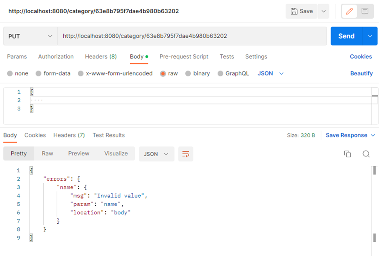
Task: Open the PUT method dropdown
Action: pyautogui.click(x=30, y=36)
